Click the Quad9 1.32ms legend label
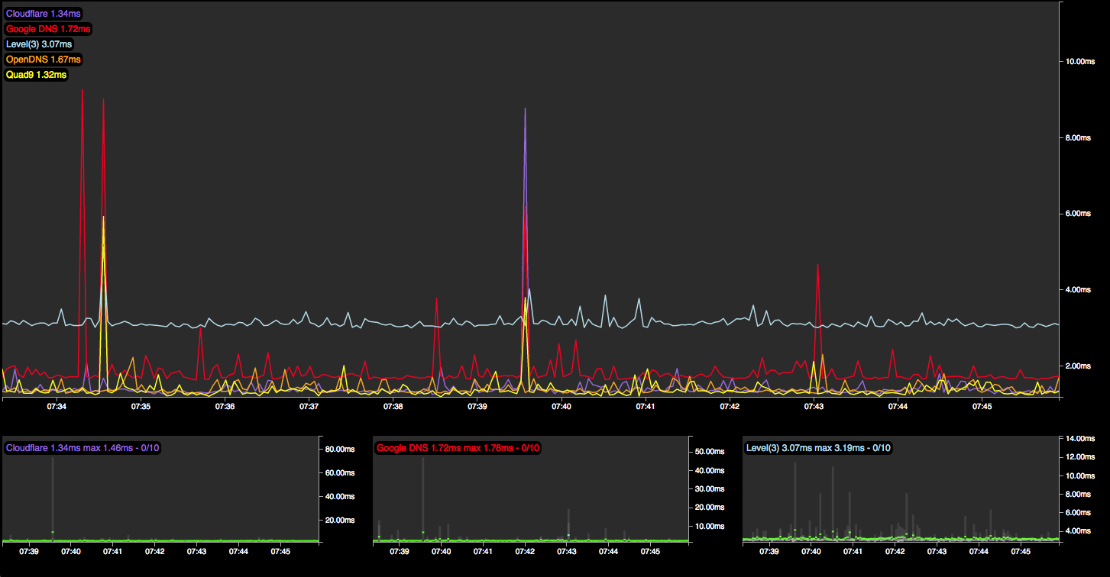1110x577 pixels. pos(36,75)
